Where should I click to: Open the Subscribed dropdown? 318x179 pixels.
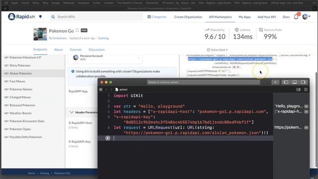tap(217, 50)
